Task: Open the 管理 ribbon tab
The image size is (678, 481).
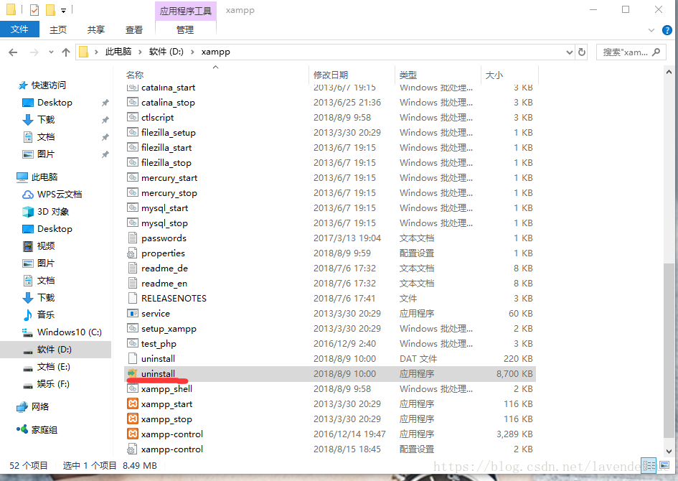Action: point(185,30)
